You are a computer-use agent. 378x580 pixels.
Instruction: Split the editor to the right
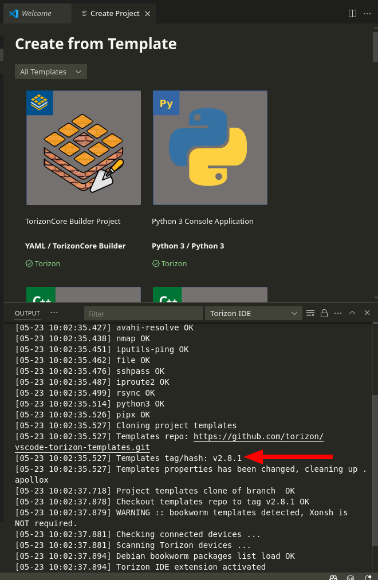(352, 13)
